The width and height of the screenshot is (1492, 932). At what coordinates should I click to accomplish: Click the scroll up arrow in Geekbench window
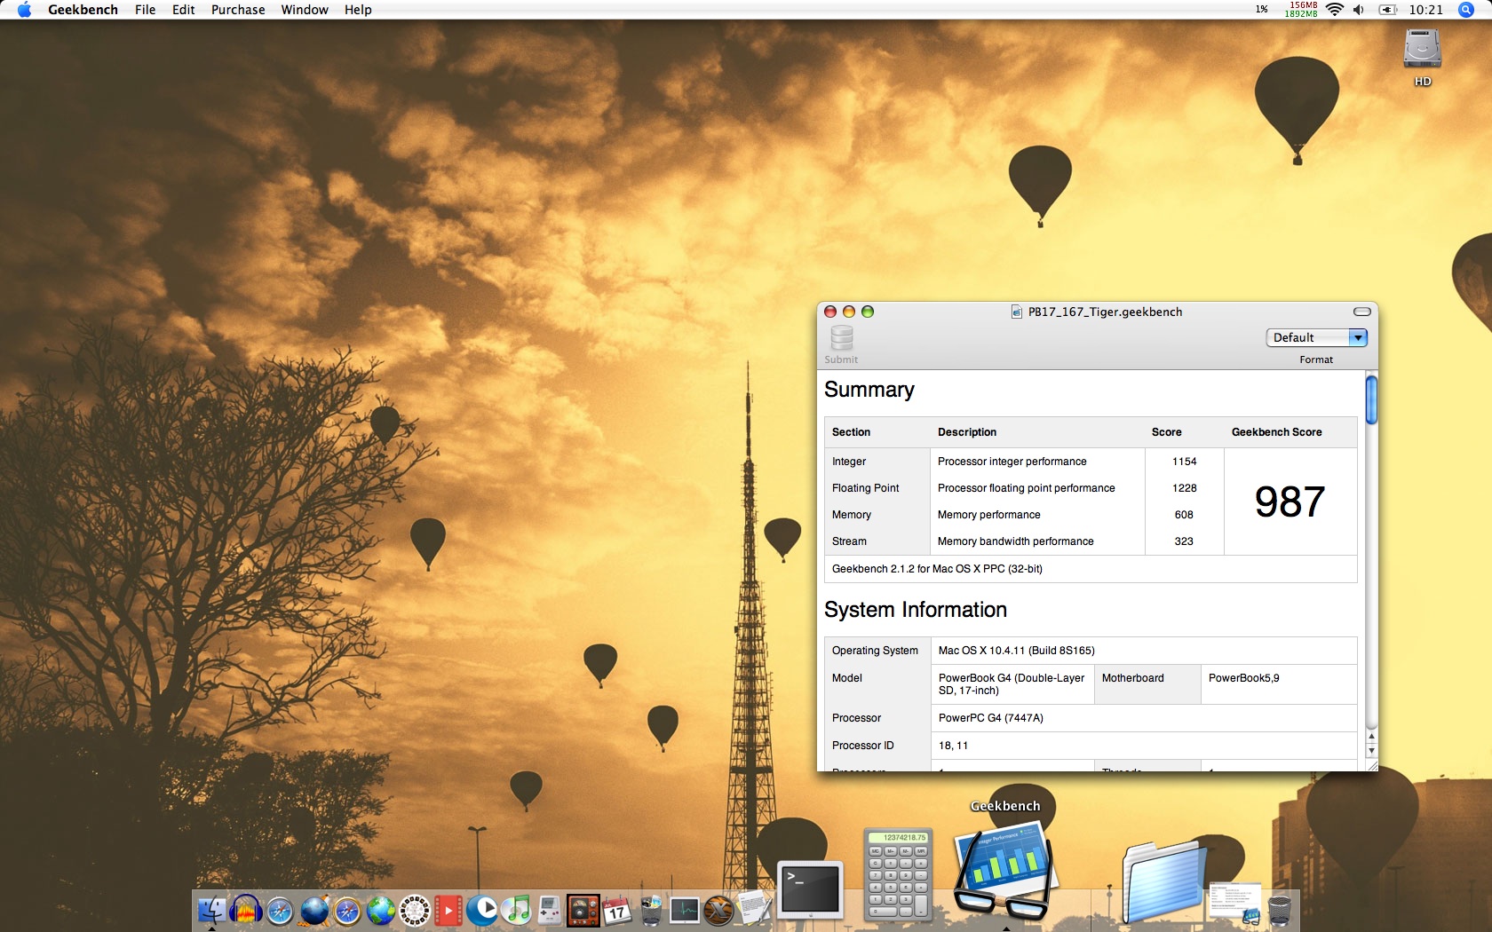pyautogui.click(x=1371, y=736)
